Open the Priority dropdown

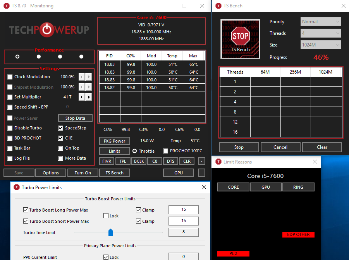point(321,22)
